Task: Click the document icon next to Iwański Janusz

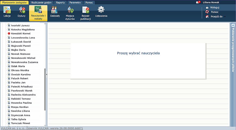Action: (x=9, y=25)
